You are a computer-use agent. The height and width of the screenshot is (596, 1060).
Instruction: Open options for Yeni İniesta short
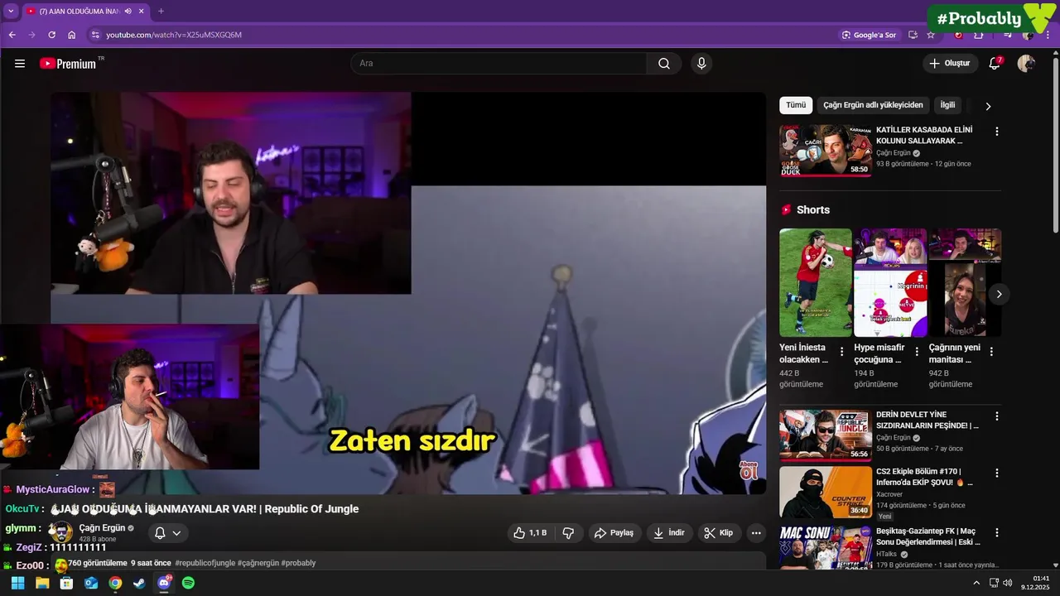tap(841, 351)
